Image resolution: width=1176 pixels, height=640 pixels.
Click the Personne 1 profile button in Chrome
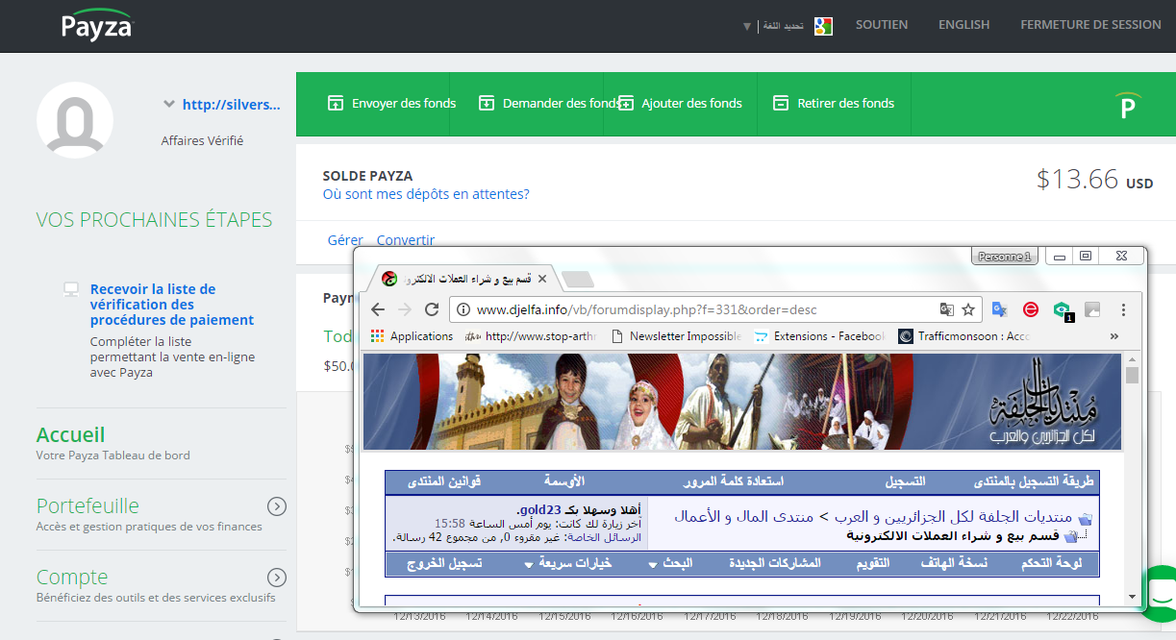[x=1004, y=257]
